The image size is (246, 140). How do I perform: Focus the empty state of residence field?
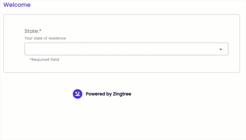(x=115, y=49)
